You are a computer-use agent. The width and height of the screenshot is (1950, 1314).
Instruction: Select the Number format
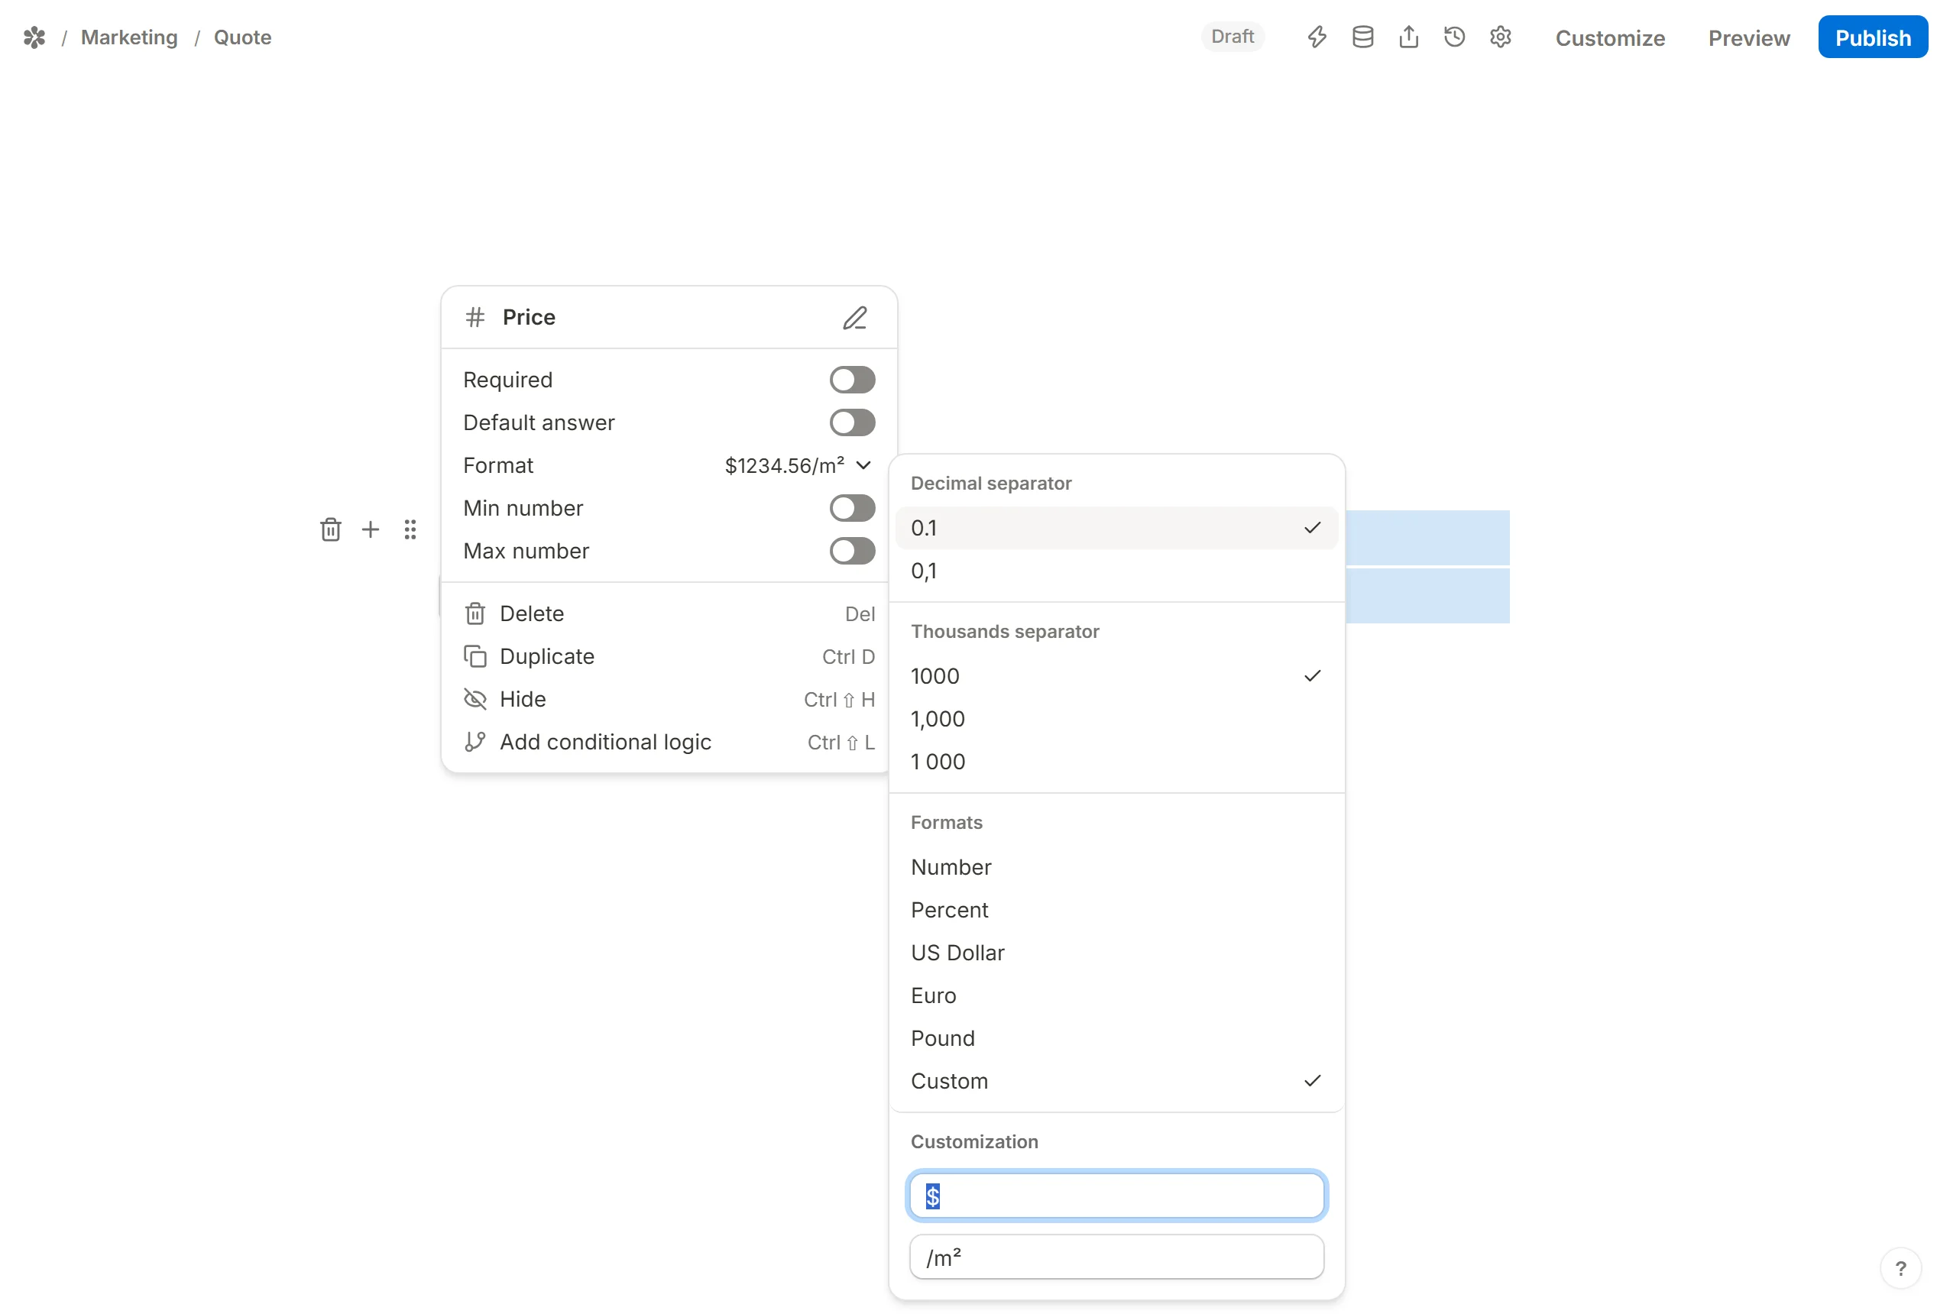pos(1116,867)
